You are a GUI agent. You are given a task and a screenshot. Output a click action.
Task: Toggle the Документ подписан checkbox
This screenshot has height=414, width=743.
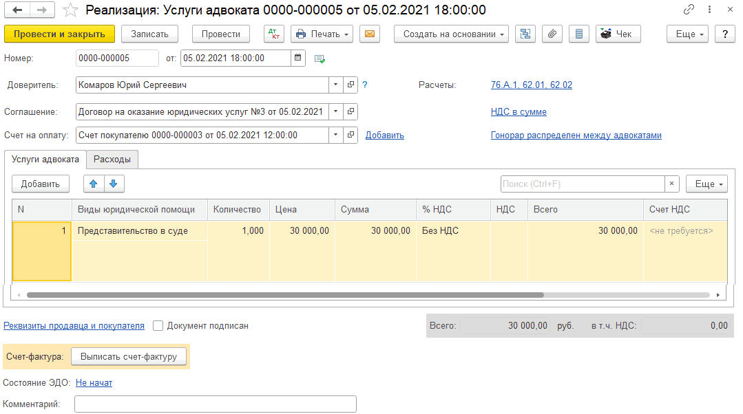click(x=158, y=326)
